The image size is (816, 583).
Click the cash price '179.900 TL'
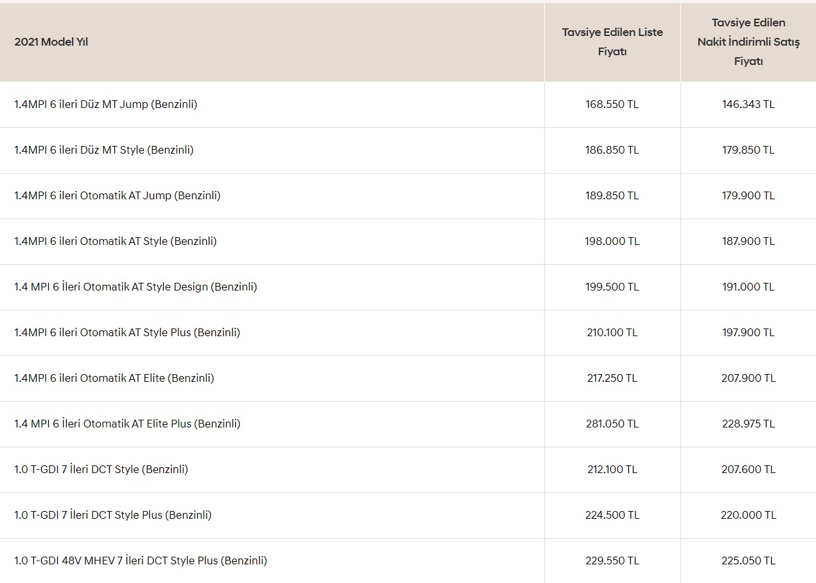[749, 195]
